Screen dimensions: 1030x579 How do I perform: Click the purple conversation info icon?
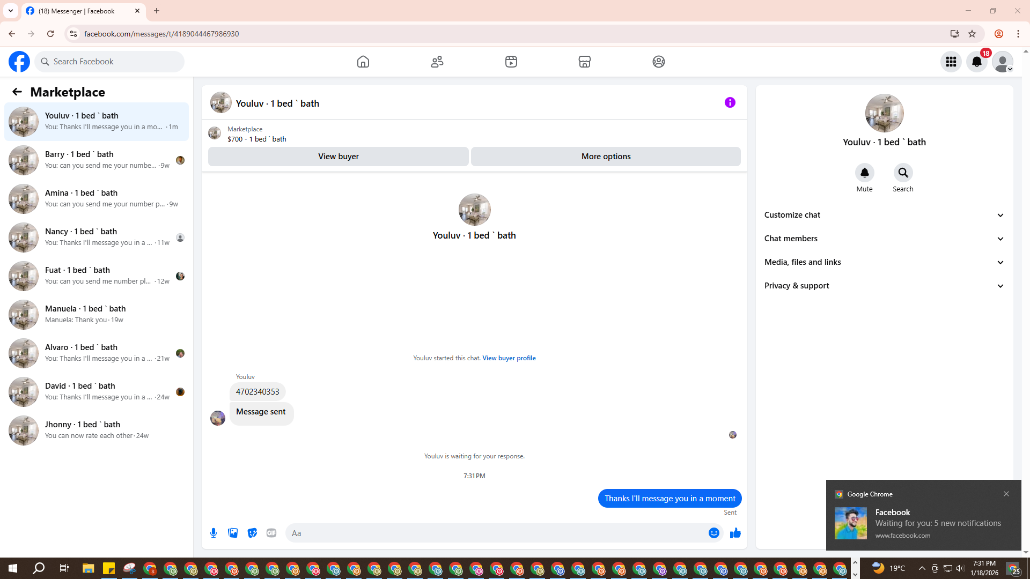pos(730,102)
